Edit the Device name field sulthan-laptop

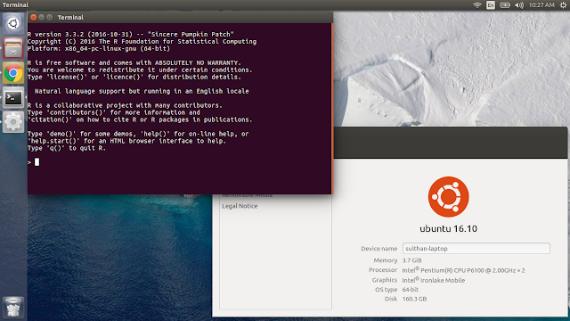(476, 248)
